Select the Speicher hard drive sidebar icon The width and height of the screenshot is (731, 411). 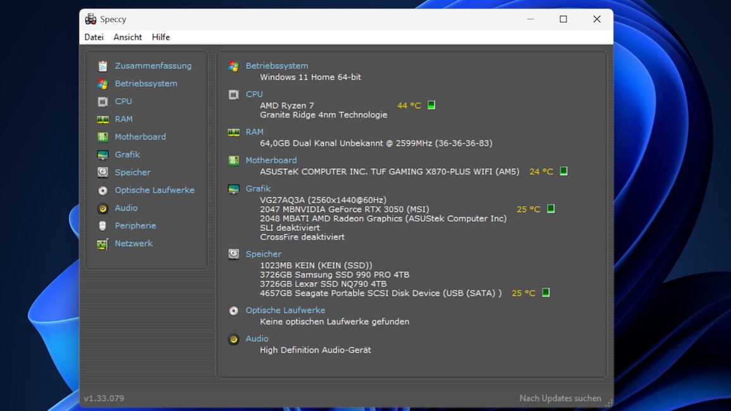click(102, 173)
